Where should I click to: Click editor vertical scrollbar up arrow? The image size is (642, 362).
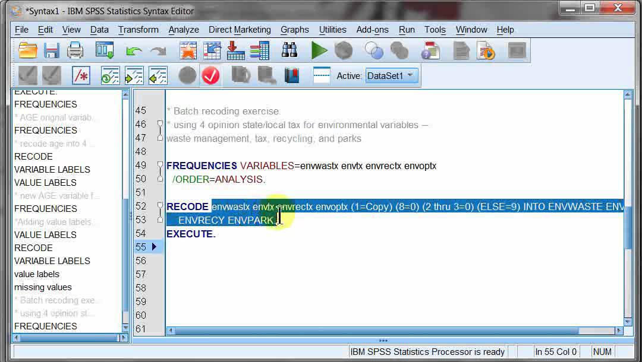628,95
